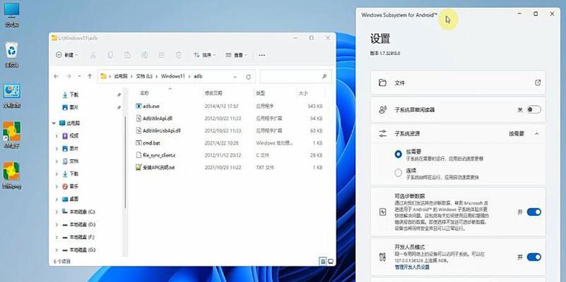
Task: Click the pin icon beside pinned 下载
Action: pos(119,94)
